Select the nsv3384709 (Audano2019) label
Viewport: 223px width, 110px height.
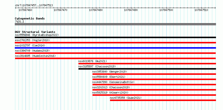click(32, 51)
